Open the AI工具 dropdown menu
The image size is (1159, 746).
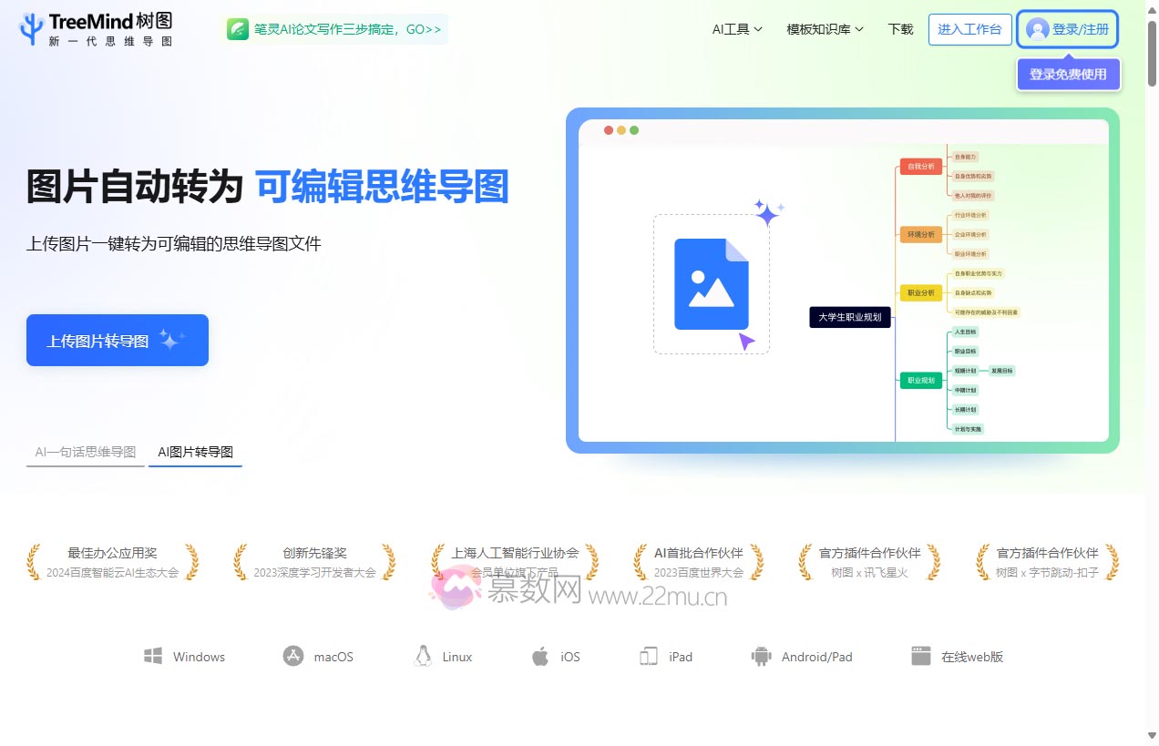coord(737,28)
